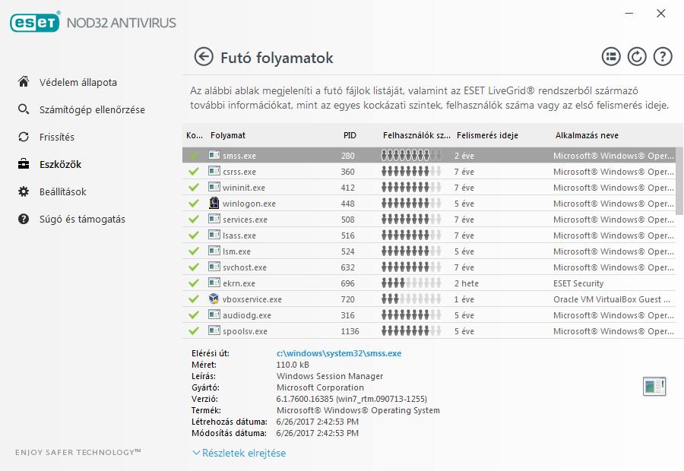The height and width of the screenshot is (471, 684).
Task: Click the users count icons for smss.exe
Action: pyautogui.click(x=411, y=155)
